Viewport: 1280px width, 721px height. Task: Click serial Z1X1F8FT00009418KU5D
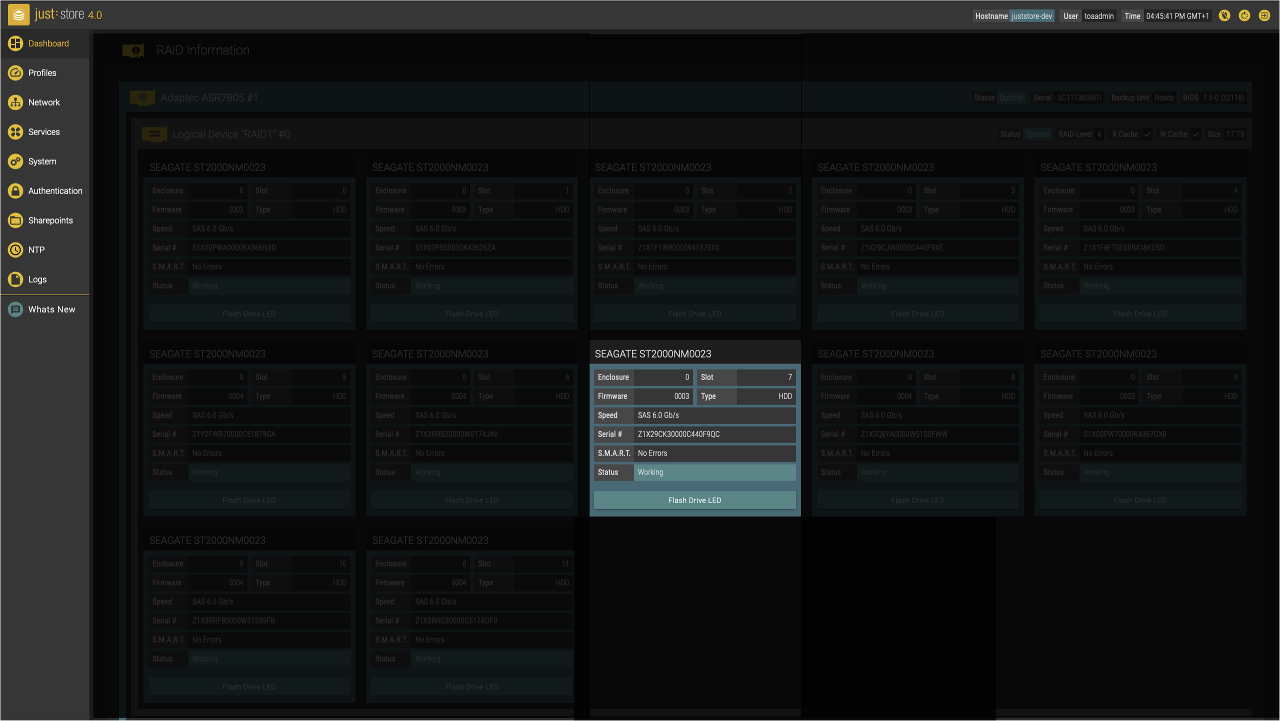pos(1123,248)
